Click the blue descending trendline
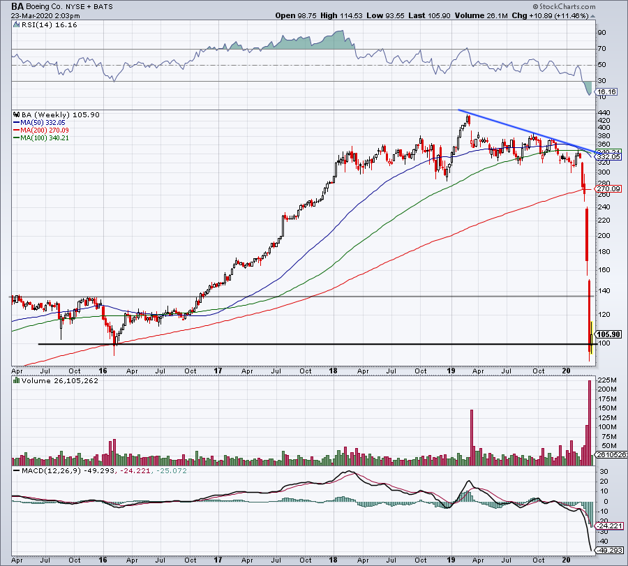The height and width of the screenshot is (566, 628). point(523,131)
